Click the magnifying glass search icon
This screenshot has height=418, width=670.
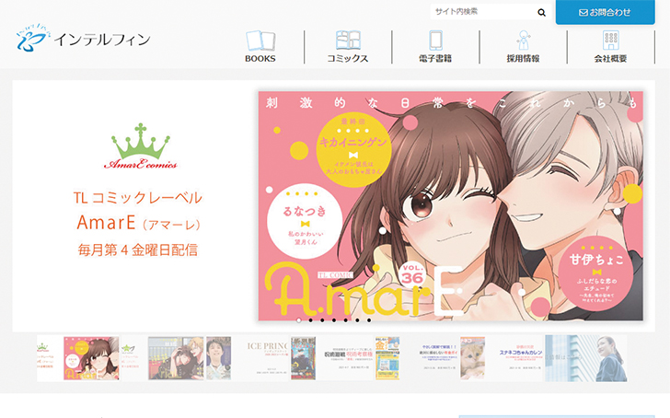click(x=541, y=13)
